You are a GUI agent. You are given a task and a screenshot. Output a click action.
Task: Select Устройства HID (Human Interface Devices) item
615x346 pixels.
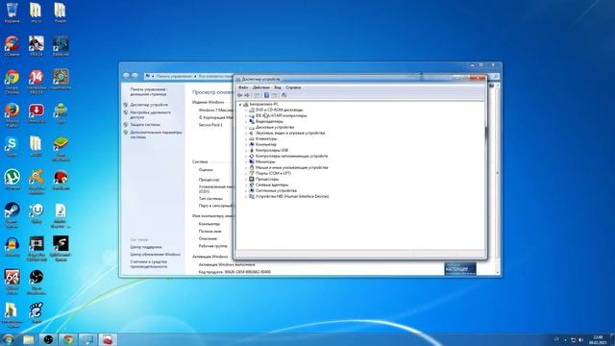pos(292,196)
